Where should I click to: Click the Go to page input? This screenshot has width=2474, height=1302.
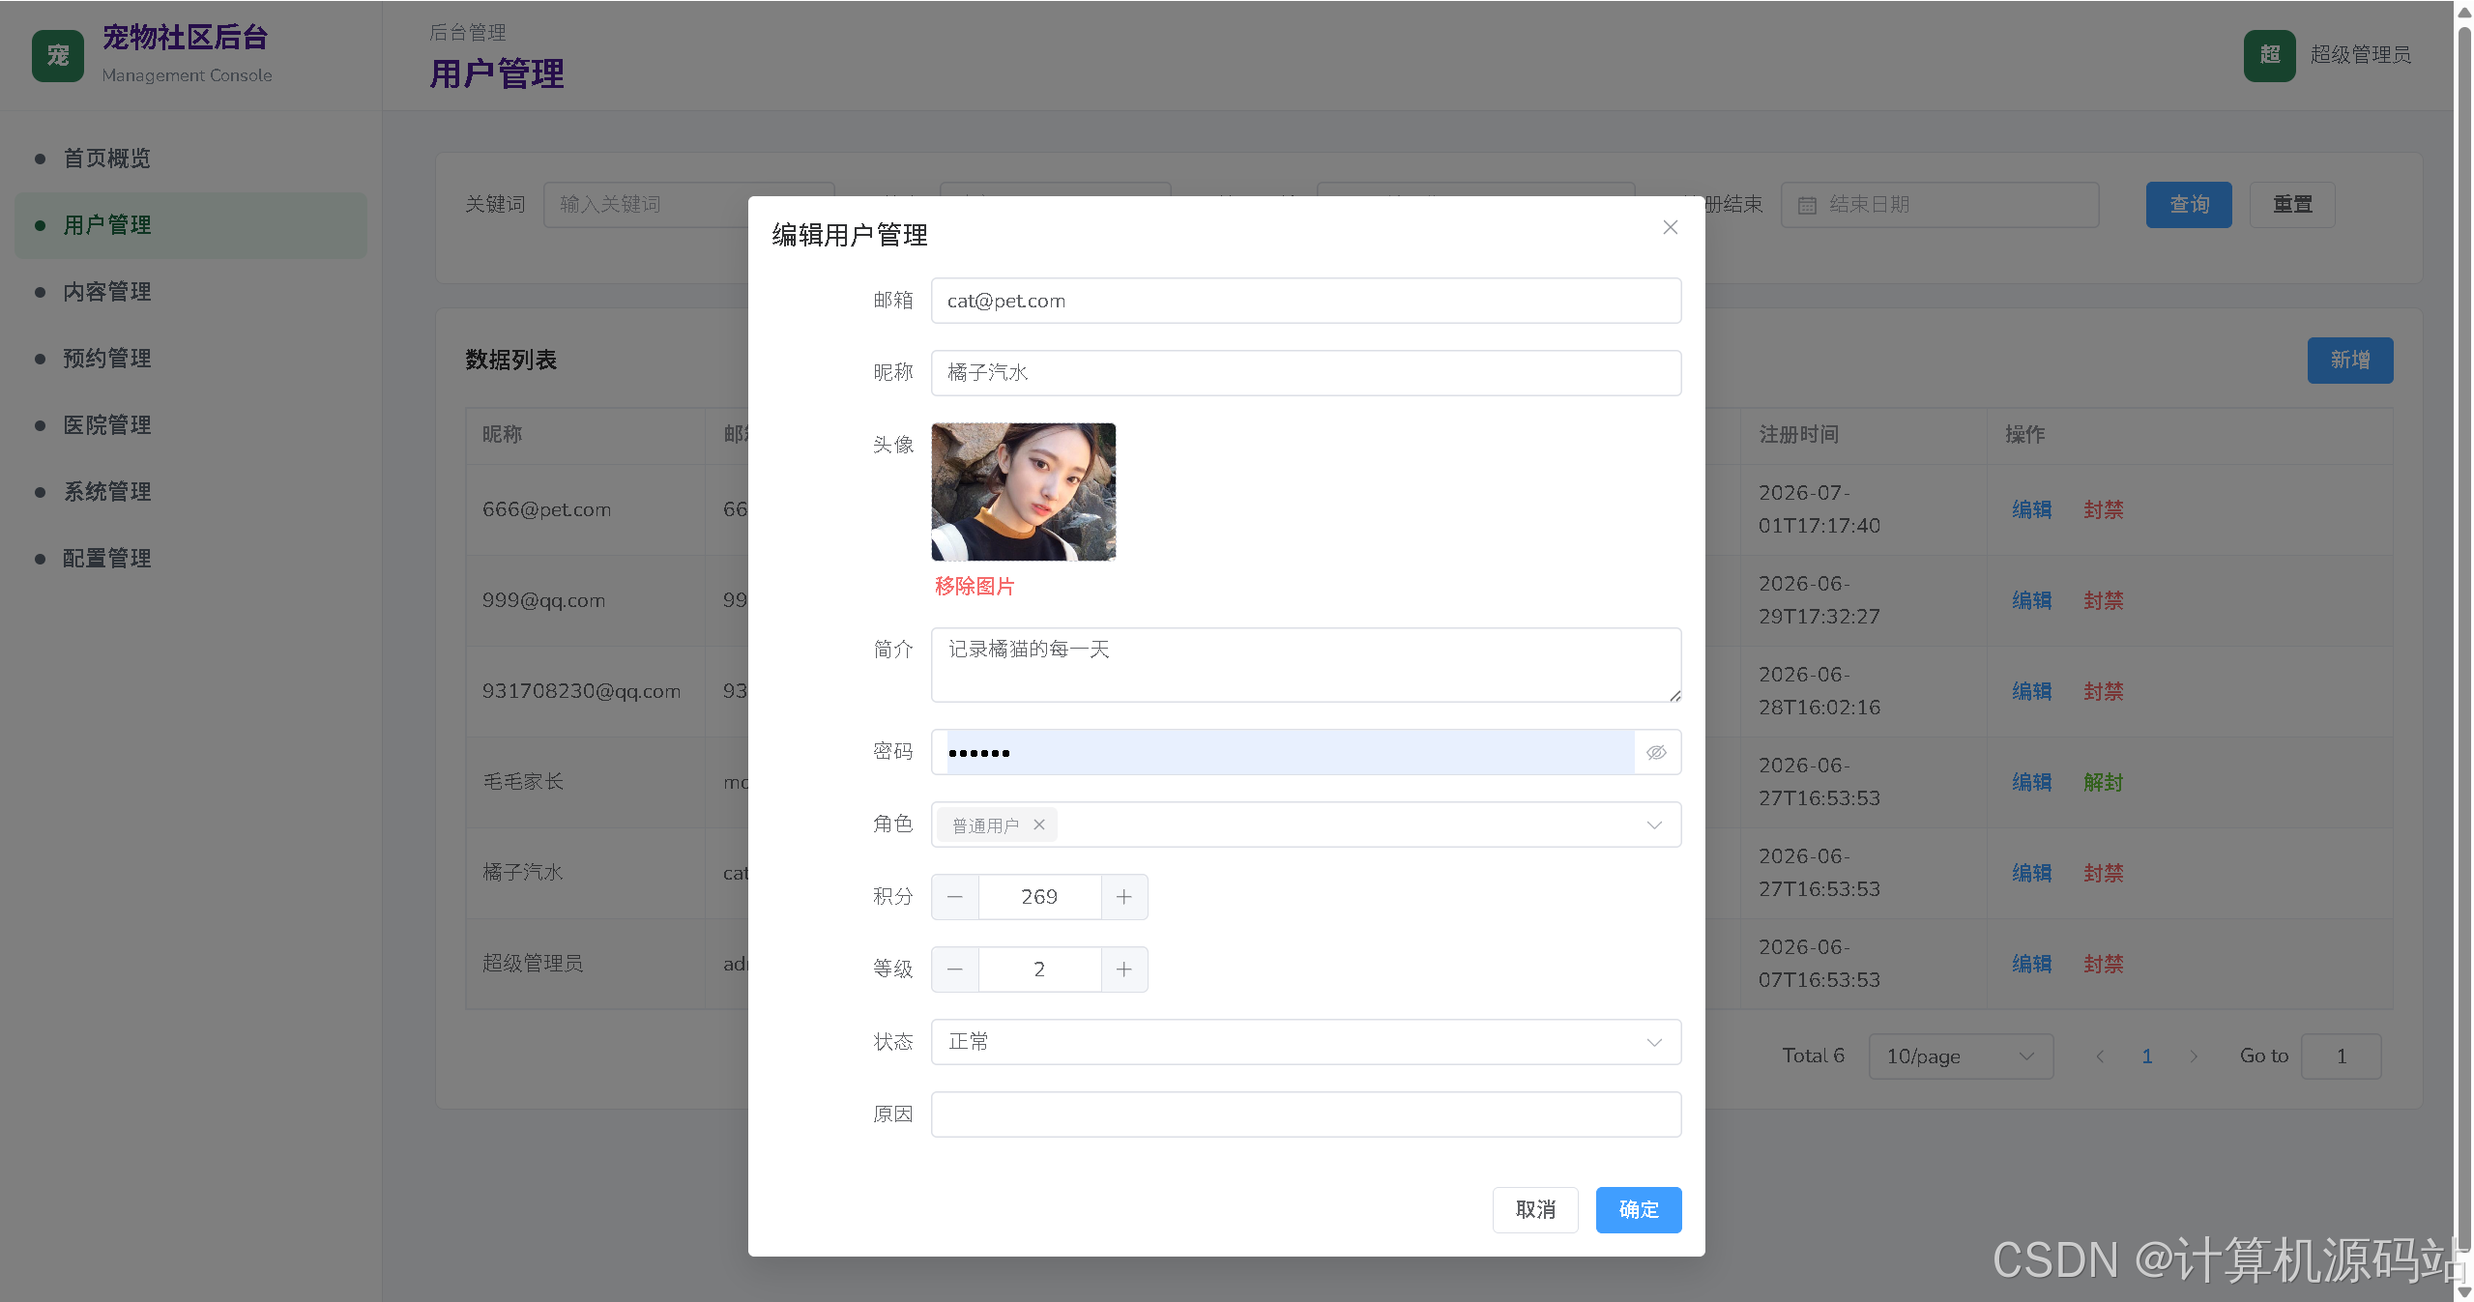tap(2341, 1056)
